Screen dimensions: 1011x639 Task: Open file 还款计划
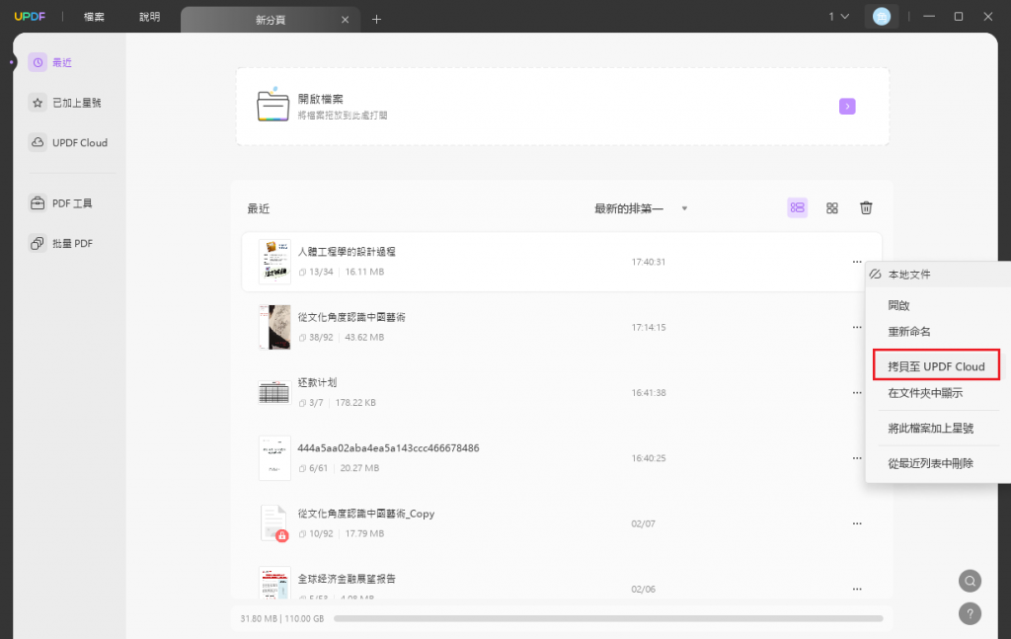(317, 382)
